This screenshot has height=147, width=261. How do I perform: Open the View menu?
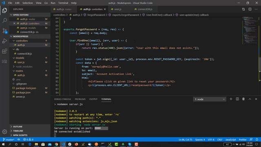click(x=38, y=3)
